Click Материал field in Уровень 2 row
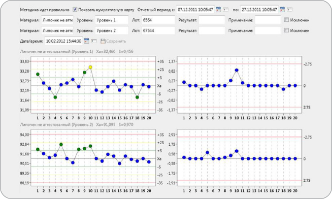 point(57,30)
